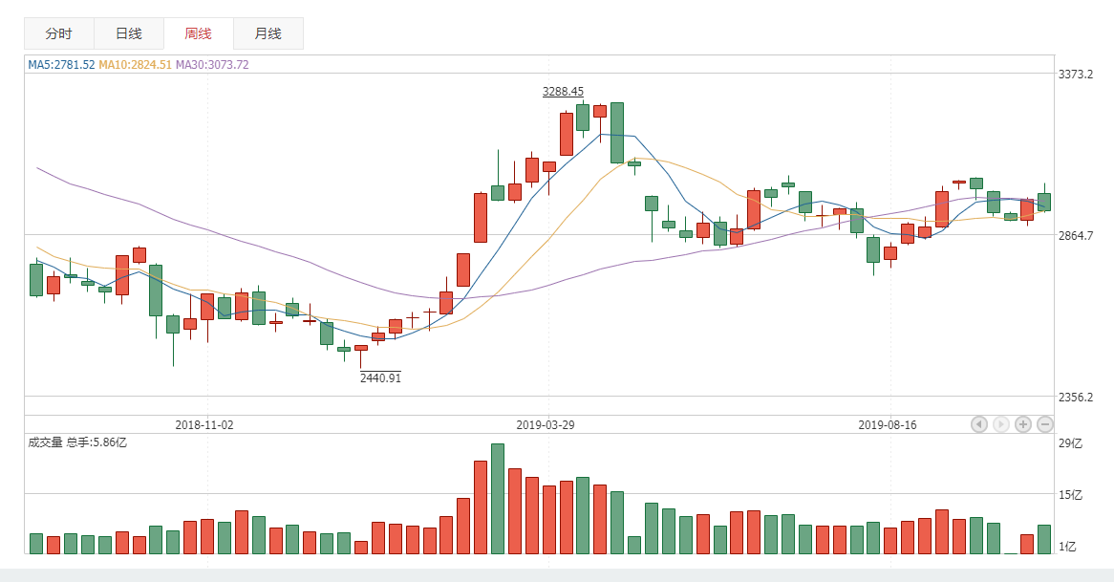Click the 2440.91 low price label
1114x582 pixels.
(380, 377)
